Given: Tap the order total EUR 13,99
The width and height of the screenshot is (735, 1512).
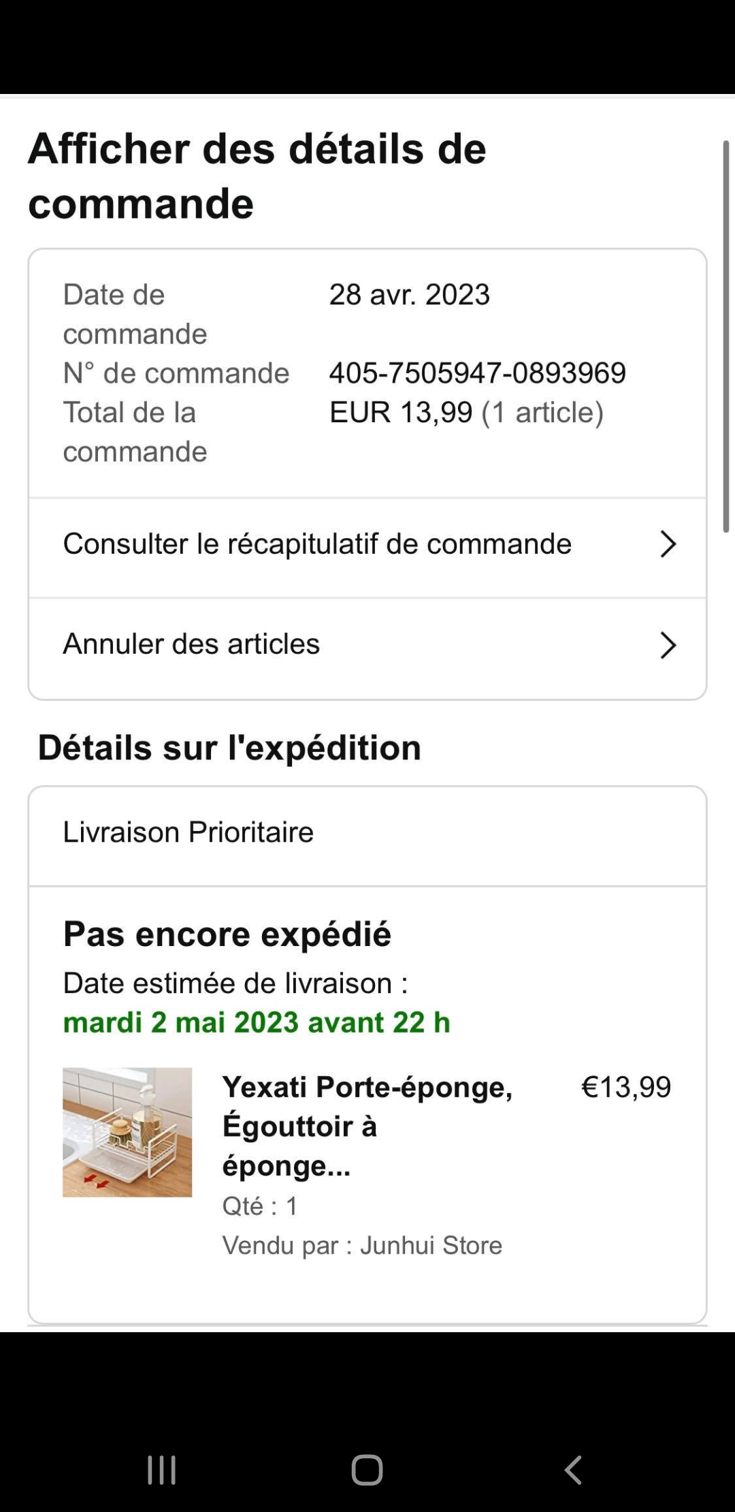Looking at the screenshot, I should pyautogui.click(x=401, y=413).
